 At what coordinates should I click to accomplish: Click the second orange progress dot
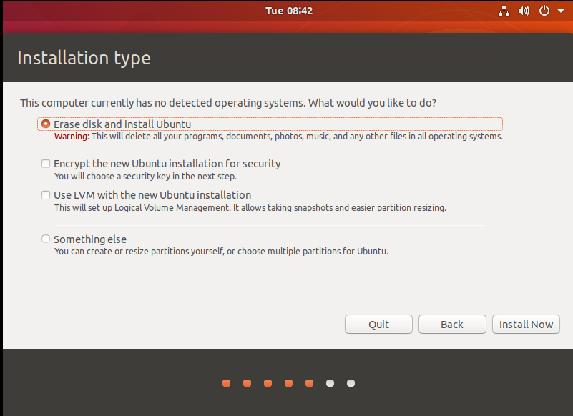[x=247, y=383]
